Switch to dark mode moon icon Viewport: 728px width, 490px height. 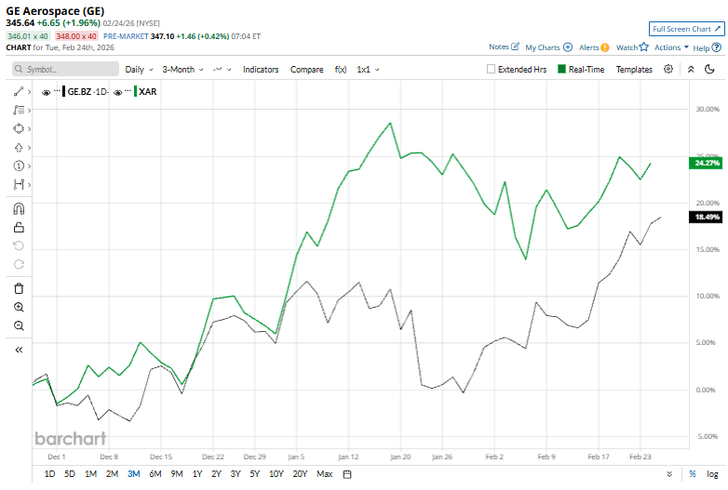click(709, 69)
